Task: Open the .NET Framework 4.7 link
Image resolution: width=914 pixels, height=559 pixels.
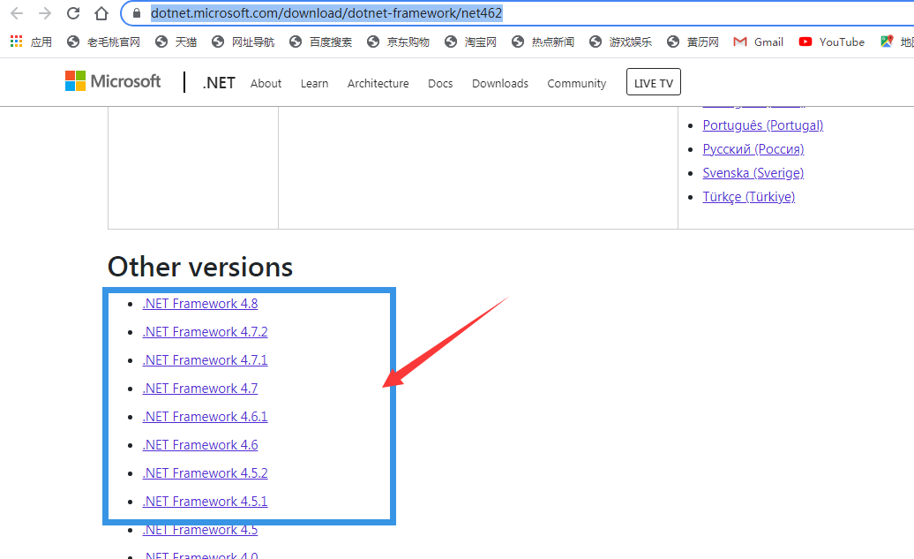Action: [x=200, y=389]
